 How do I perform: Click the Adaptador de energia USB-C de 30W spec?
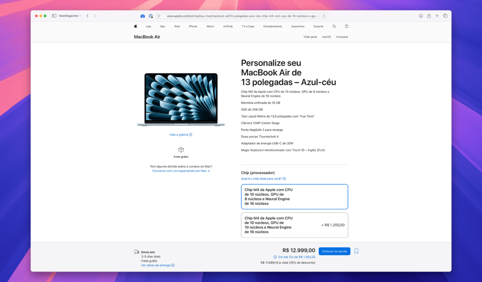point(267,143)
